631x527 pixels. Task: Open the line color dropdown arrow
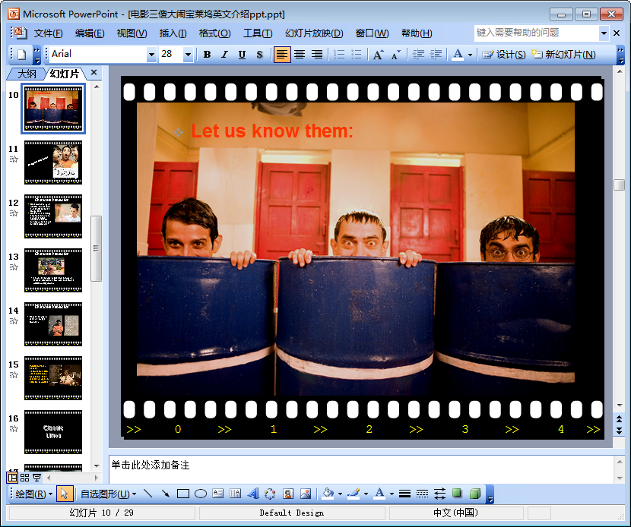(x=366, y=494)
